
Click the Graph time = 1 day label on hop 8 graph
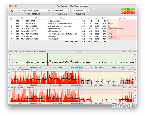click(x=130, y=88)
